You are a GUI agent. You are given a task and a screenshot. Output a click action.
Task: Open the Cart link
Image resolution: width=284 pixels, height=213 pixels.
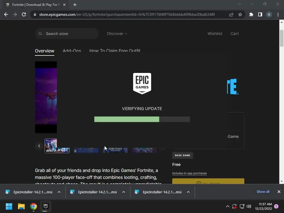coord(235,34)
